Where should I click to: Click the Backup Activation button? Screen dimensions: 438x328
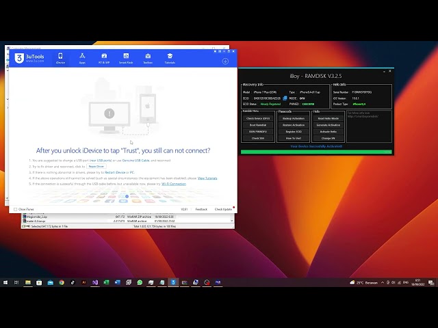pos(293,118)
